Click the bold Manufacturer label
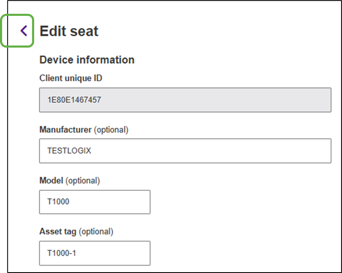 [x=65, y=130]
